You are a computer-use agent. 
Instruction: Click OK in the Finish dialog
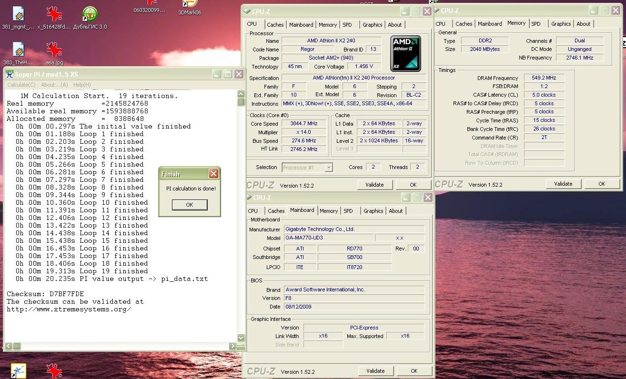point(190,205)
